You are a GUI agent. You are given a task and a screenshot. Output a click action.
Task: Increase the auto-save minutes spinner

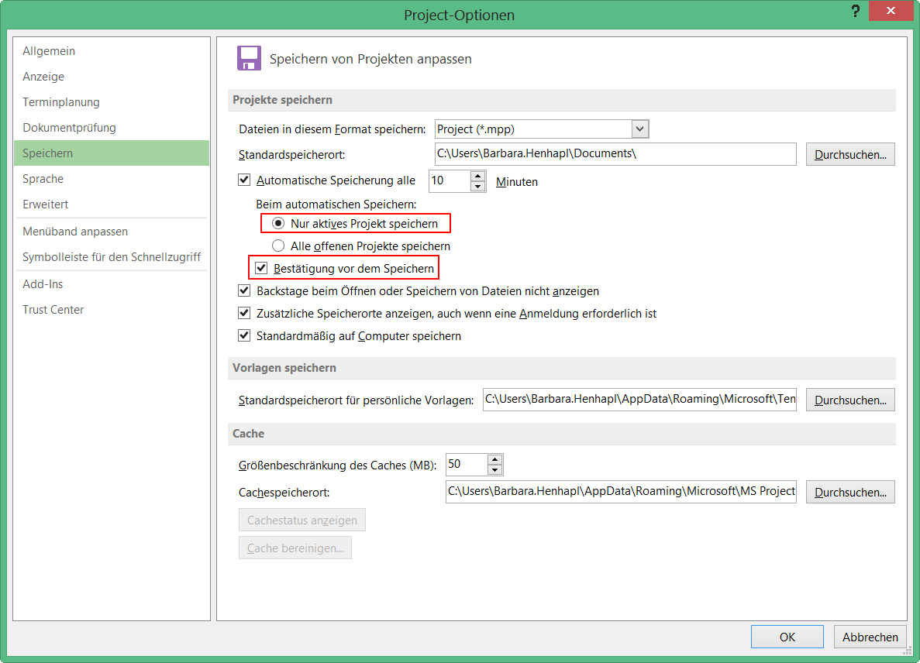[x=478, y=176]
